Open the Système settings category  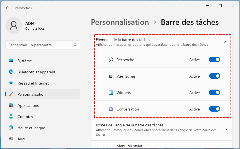25,61
